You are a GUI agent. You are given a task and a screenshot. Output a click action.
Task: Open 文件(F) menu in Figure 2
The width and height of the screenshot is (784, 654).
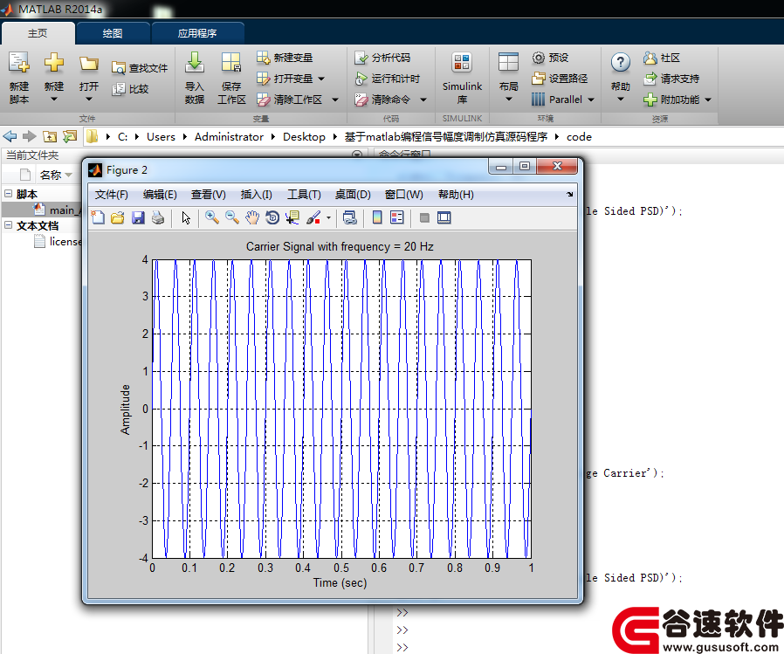[111, 194]
